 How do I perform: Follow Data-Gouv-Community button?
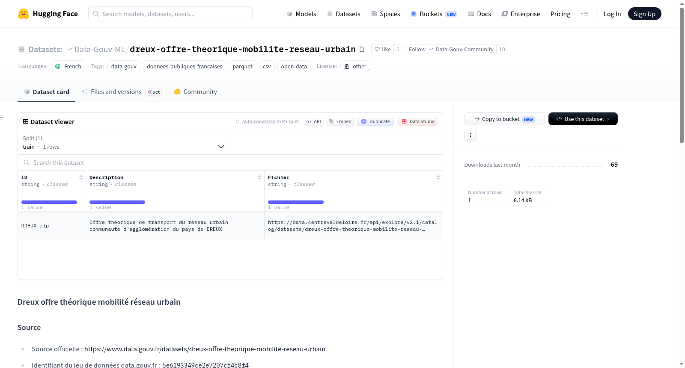point(451,49)
